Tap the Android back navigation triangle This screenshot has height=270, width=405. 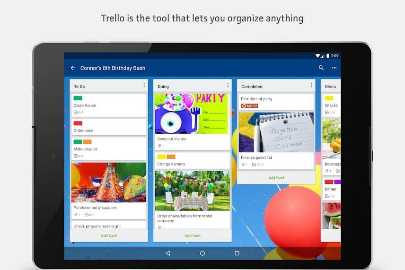168,253
